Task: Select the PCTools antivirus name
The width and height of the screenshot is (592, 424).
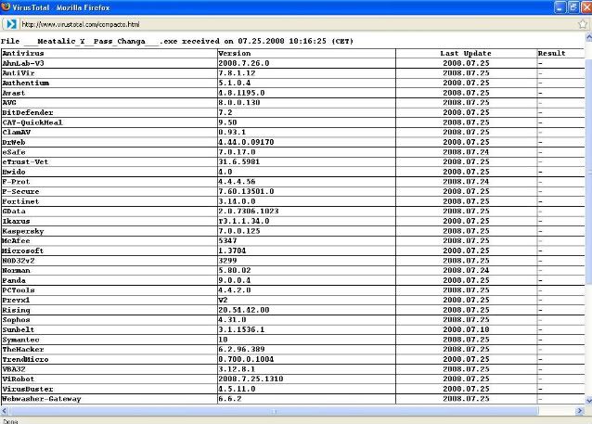Action: [x=19, y=290]
